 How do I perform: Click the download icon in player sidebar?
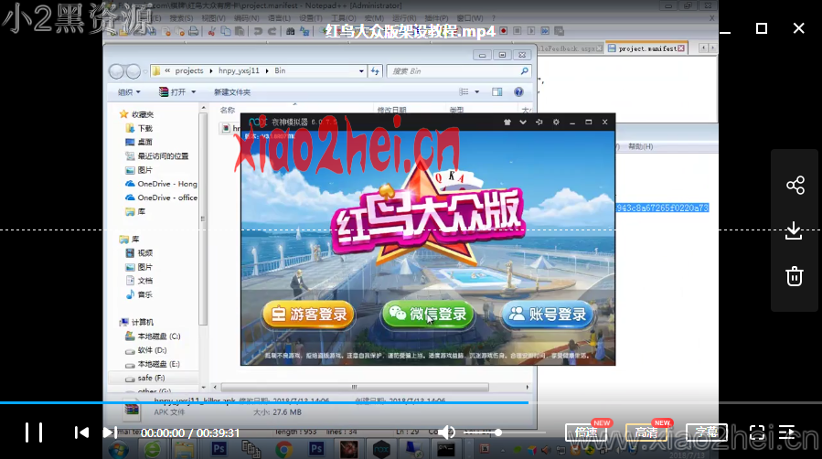(795, 230)
